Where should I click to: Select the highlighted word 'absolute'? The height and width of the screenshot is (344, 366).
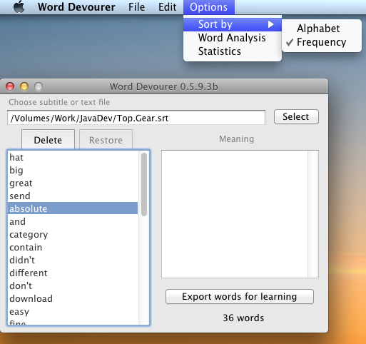coord(73,208)
